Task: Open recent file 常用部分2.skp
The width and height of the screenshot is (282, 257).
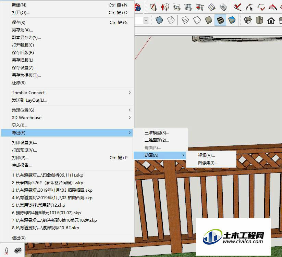Action: click(68, 205)
